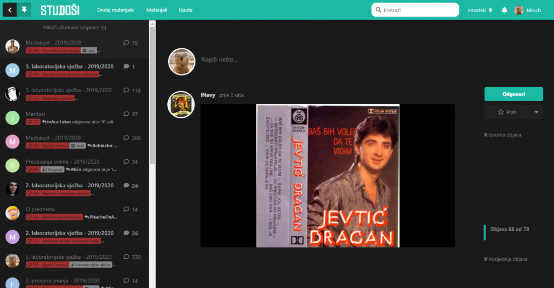554x288 pixels.
Task: Click the Ispiti tag beside Signali i sustavi
Action: (x=78, y=146)
